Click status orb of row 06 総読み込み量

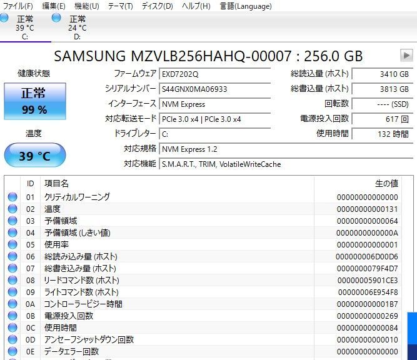13,256
